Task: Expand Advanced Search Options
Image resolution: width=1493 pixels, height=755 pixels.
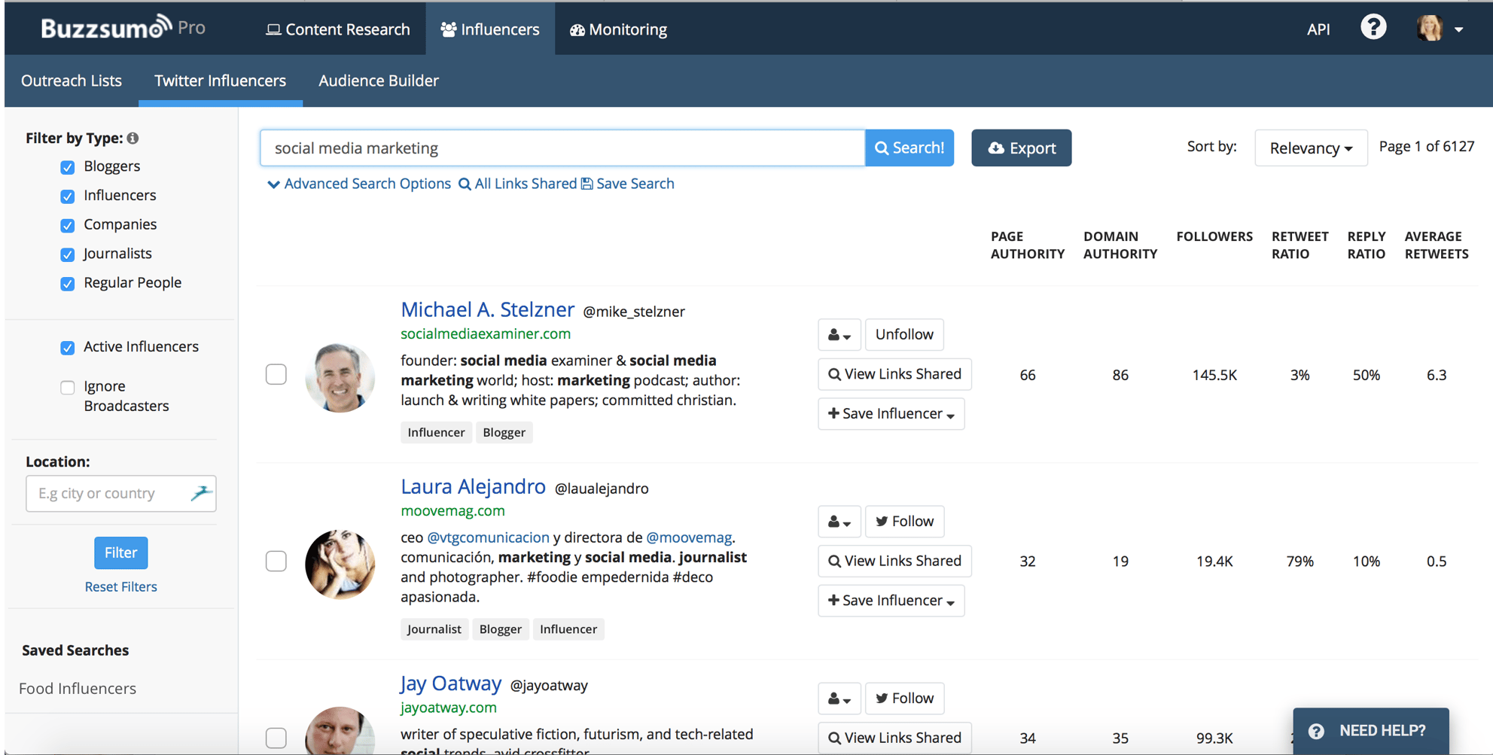Action: (x=359, y=184)
